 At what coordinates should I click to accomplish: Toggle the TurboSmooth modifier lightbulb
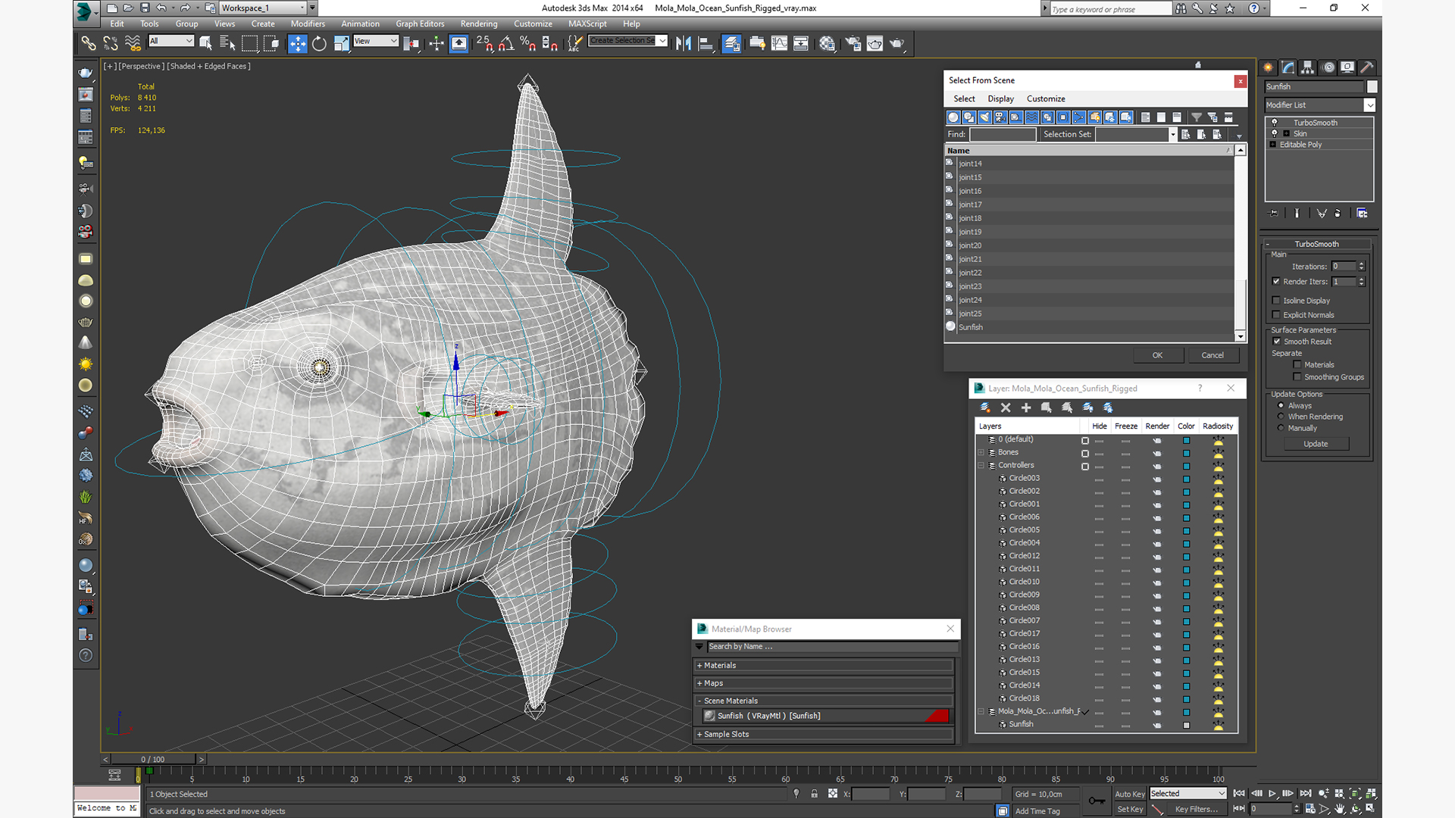[1274, 123]
